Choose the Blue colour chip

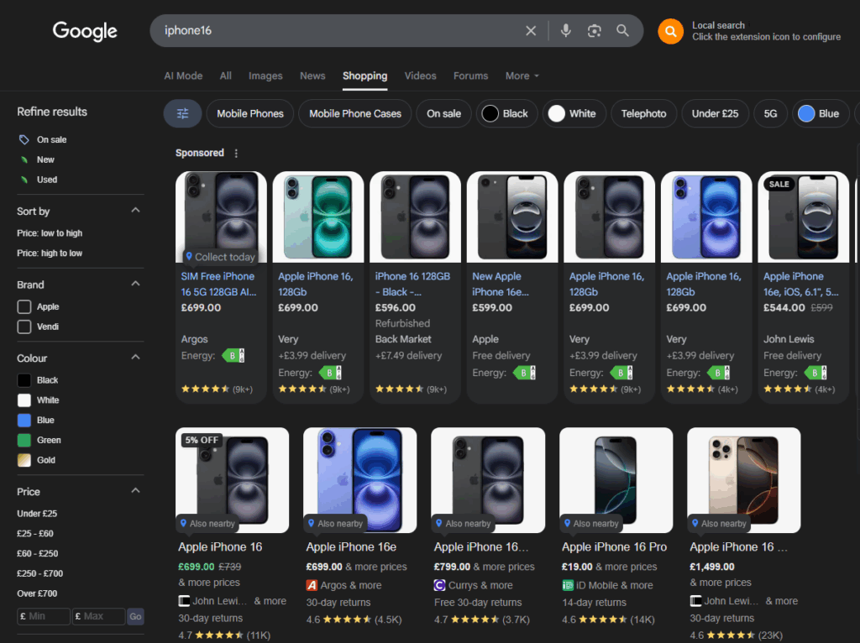coord(820,113)
